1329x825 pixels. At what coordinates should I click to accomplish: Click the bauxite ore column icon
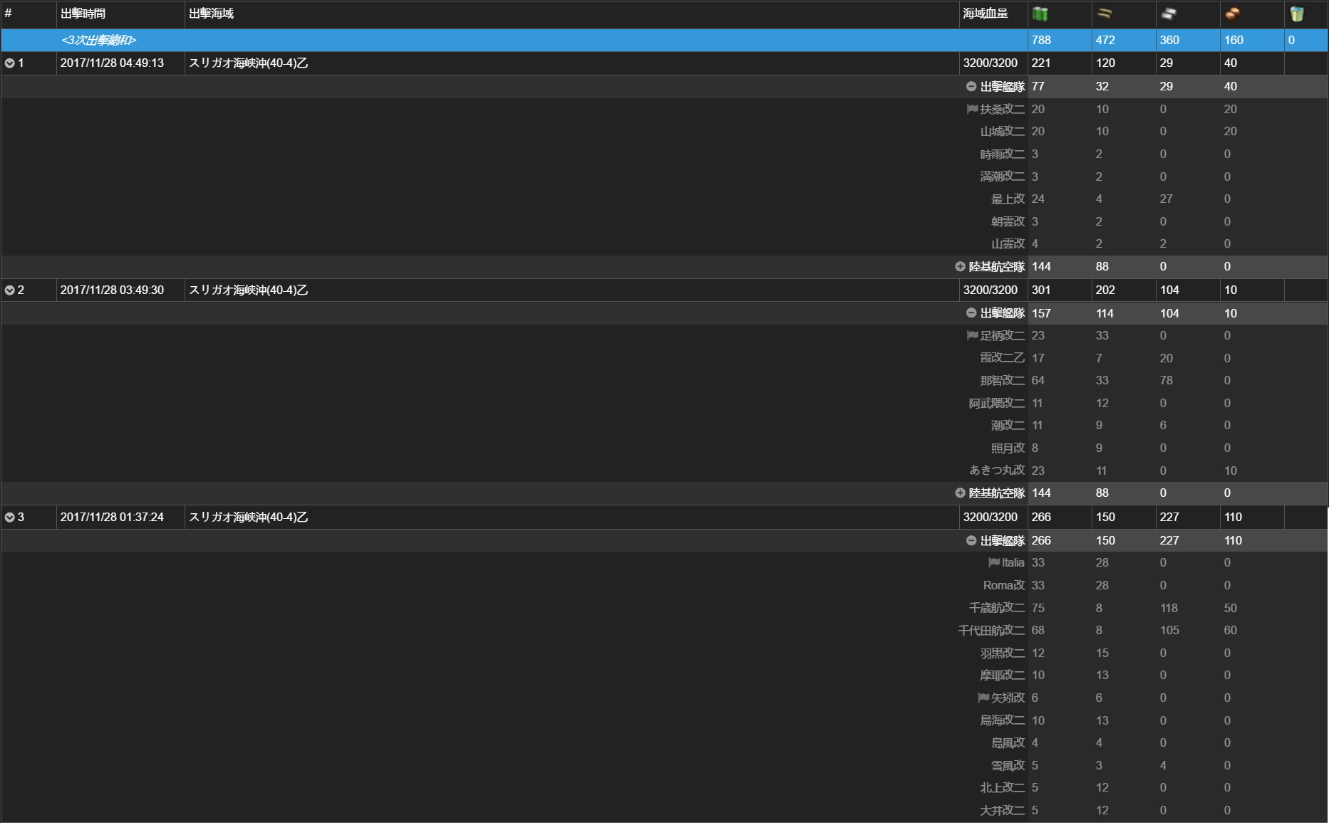[1232, 14]
